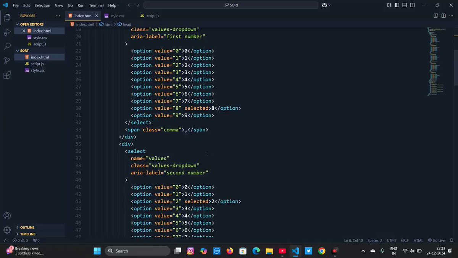Open changes preview icon in editor toolbar

coord(436,16)
